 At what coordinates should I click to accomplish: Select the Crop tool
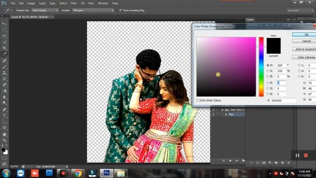(4, 48)
